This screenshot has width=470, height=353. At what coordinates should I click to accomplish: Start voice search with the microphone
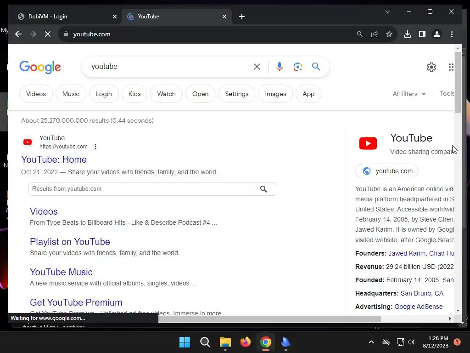[280, 67]
